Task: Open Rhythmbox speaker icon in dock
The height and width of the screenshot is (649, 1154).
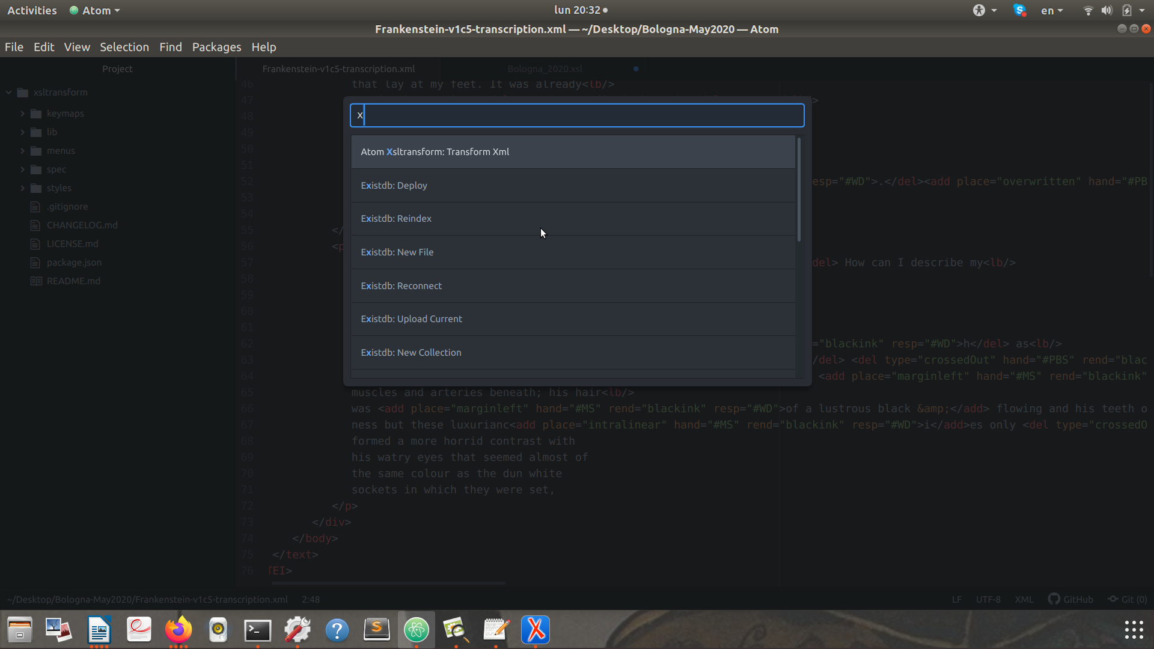Action: click(x=218, y=629)
